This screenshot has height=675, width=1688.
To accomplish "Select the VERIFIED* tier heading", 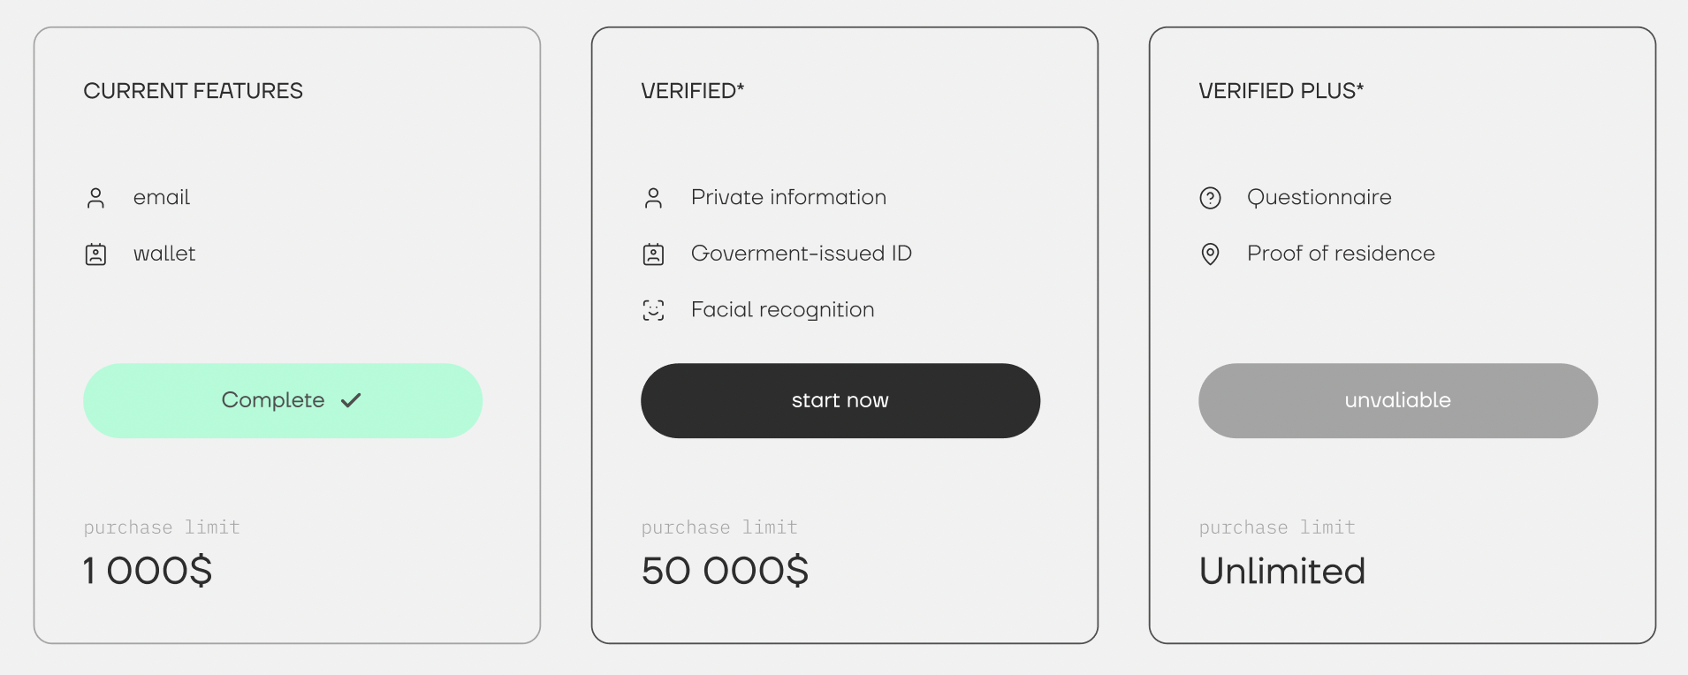I will point(693,91).
